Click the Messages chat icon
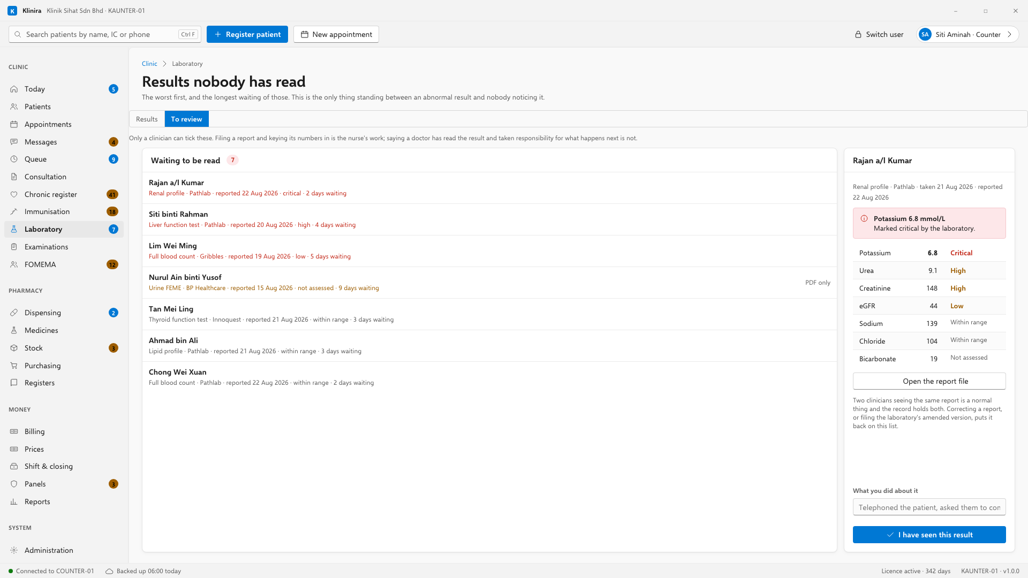 [14, 142]
